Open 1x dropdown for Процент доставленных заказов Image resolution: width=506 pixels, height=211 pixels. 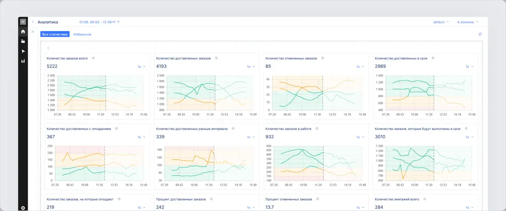click(251, 207)
